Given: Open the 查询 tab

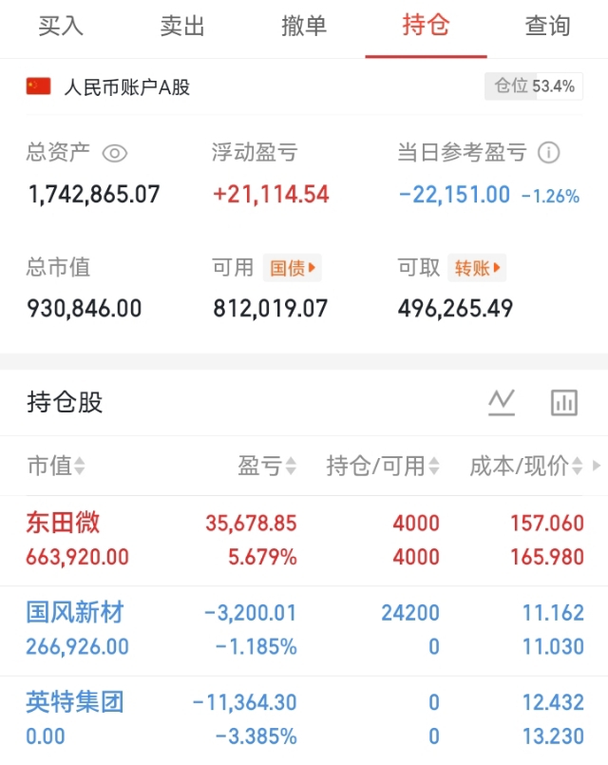Looking at the screenshot, I should click(547, 26).
